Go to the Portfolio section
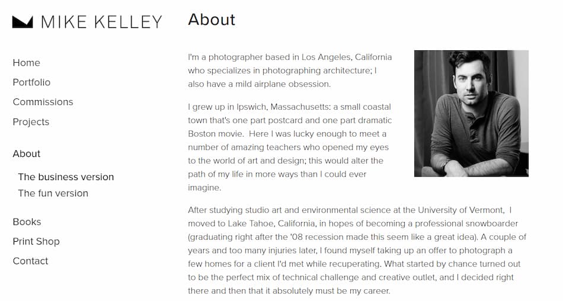The height and width of the screenshot is (301, 563). point(31,82)
